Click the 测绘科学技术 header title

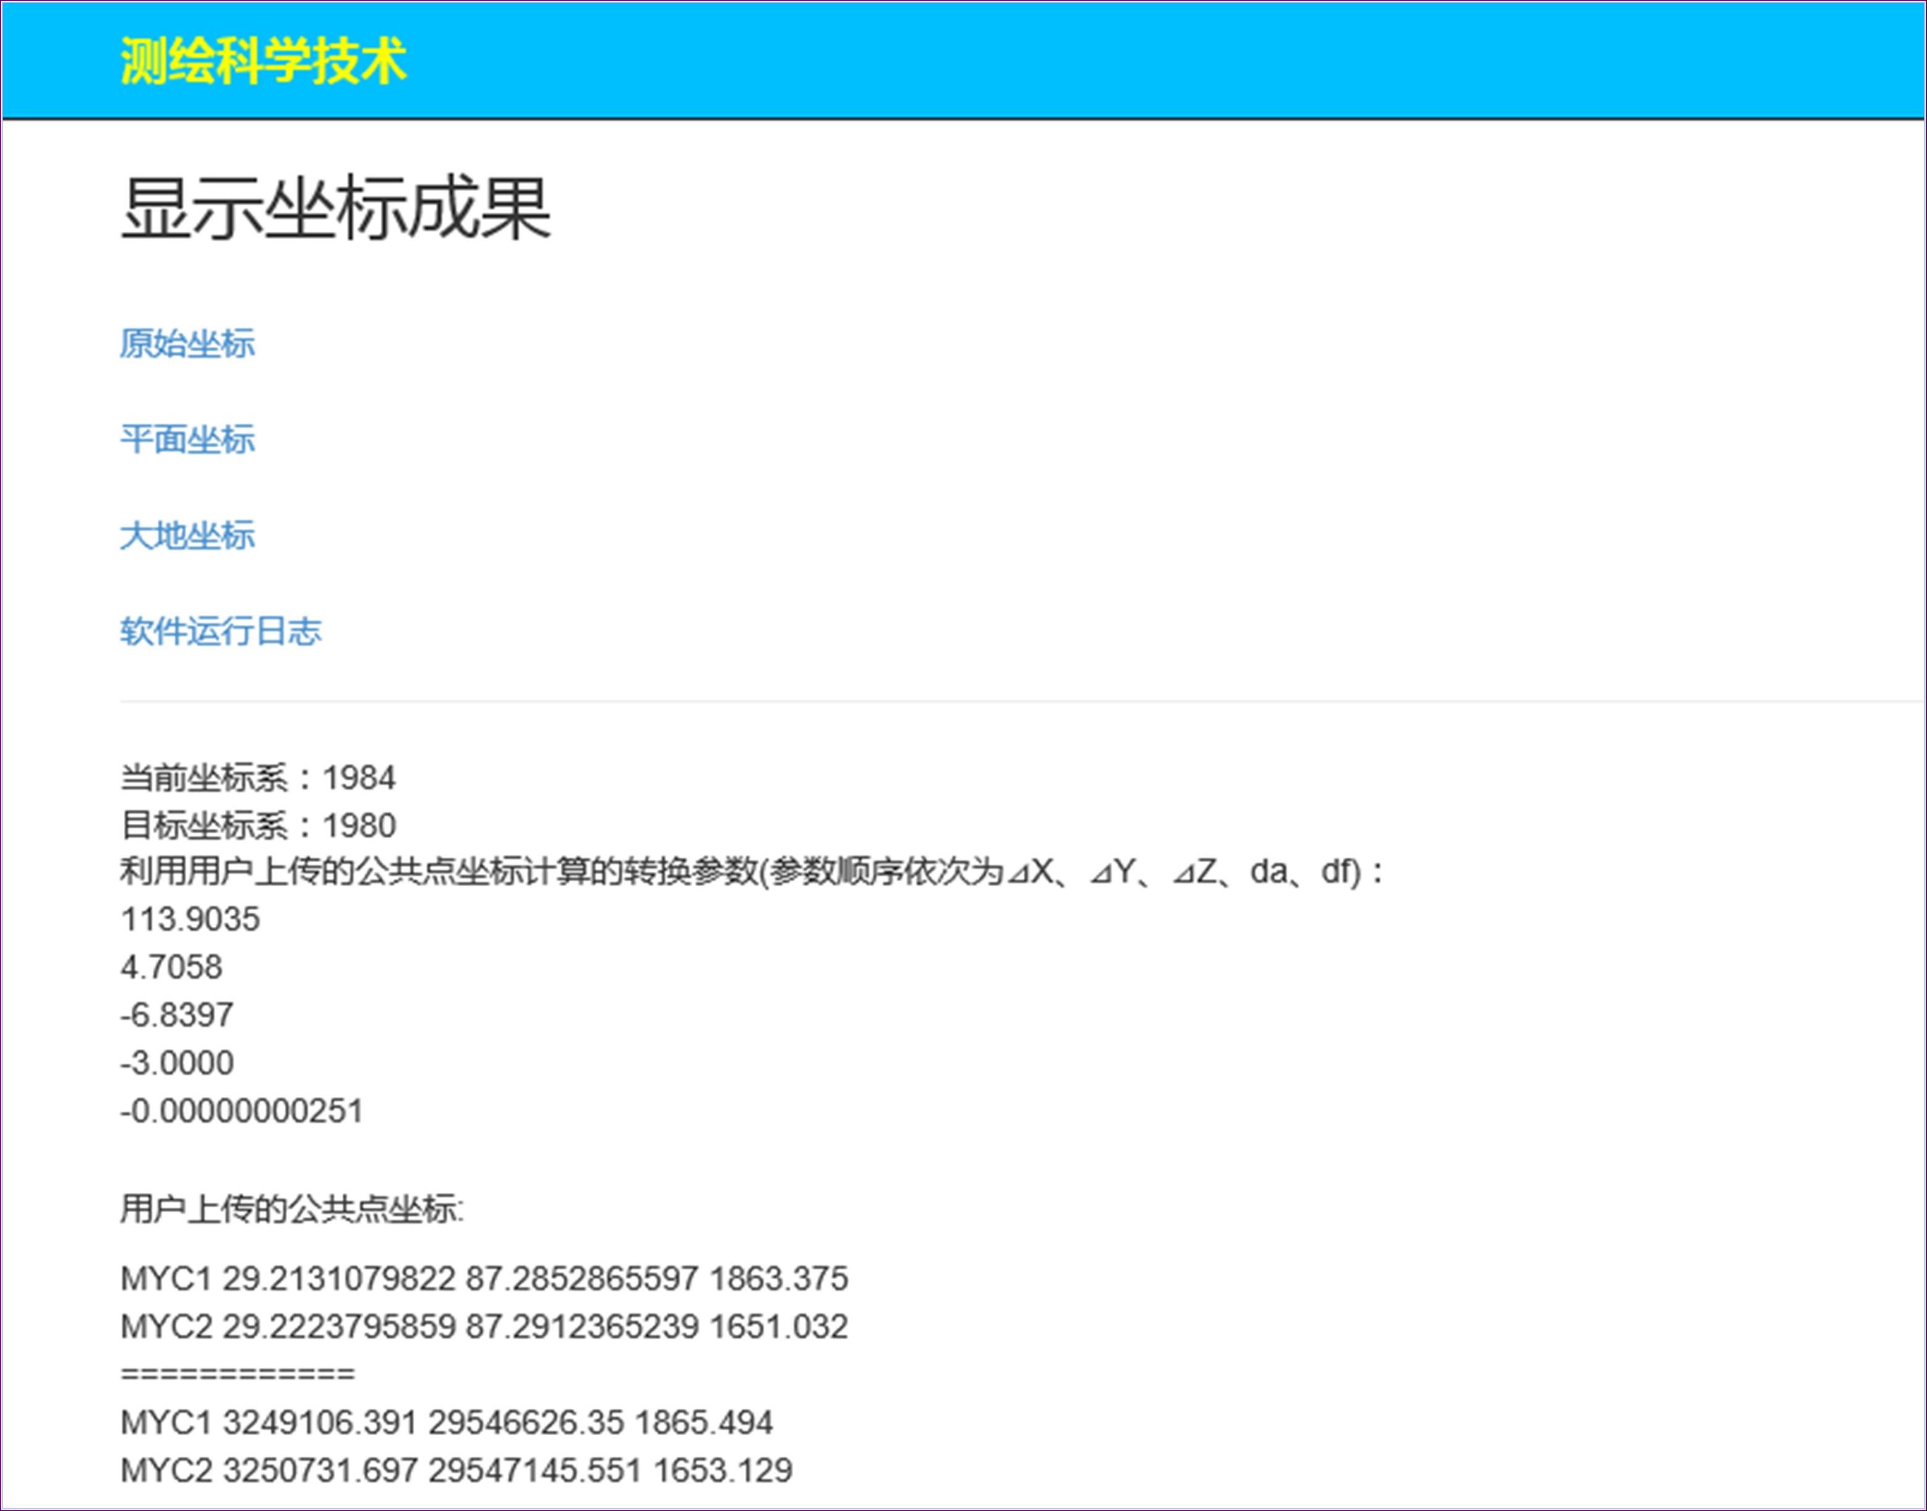point(263,62)
